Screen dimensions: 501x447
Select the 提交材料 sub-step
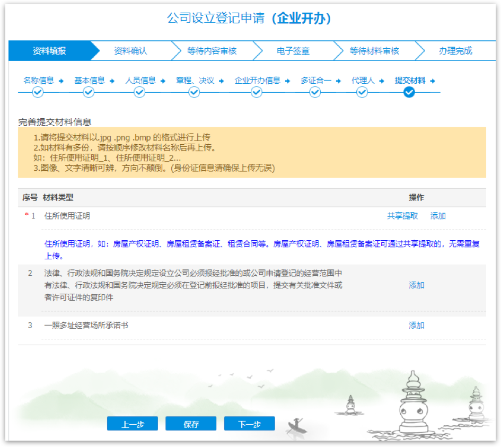click(x=410, y=81)
